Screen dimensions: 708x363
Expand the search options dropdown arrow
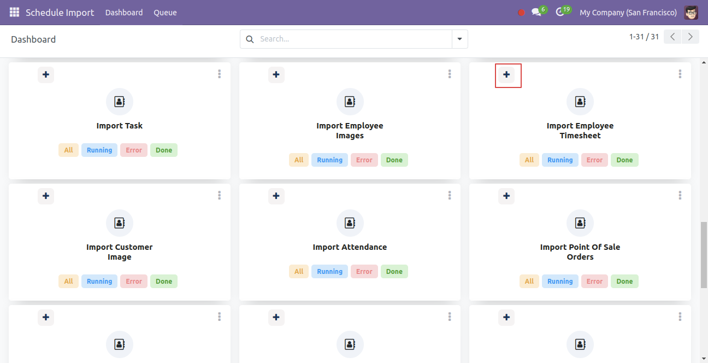pos(459,39)
